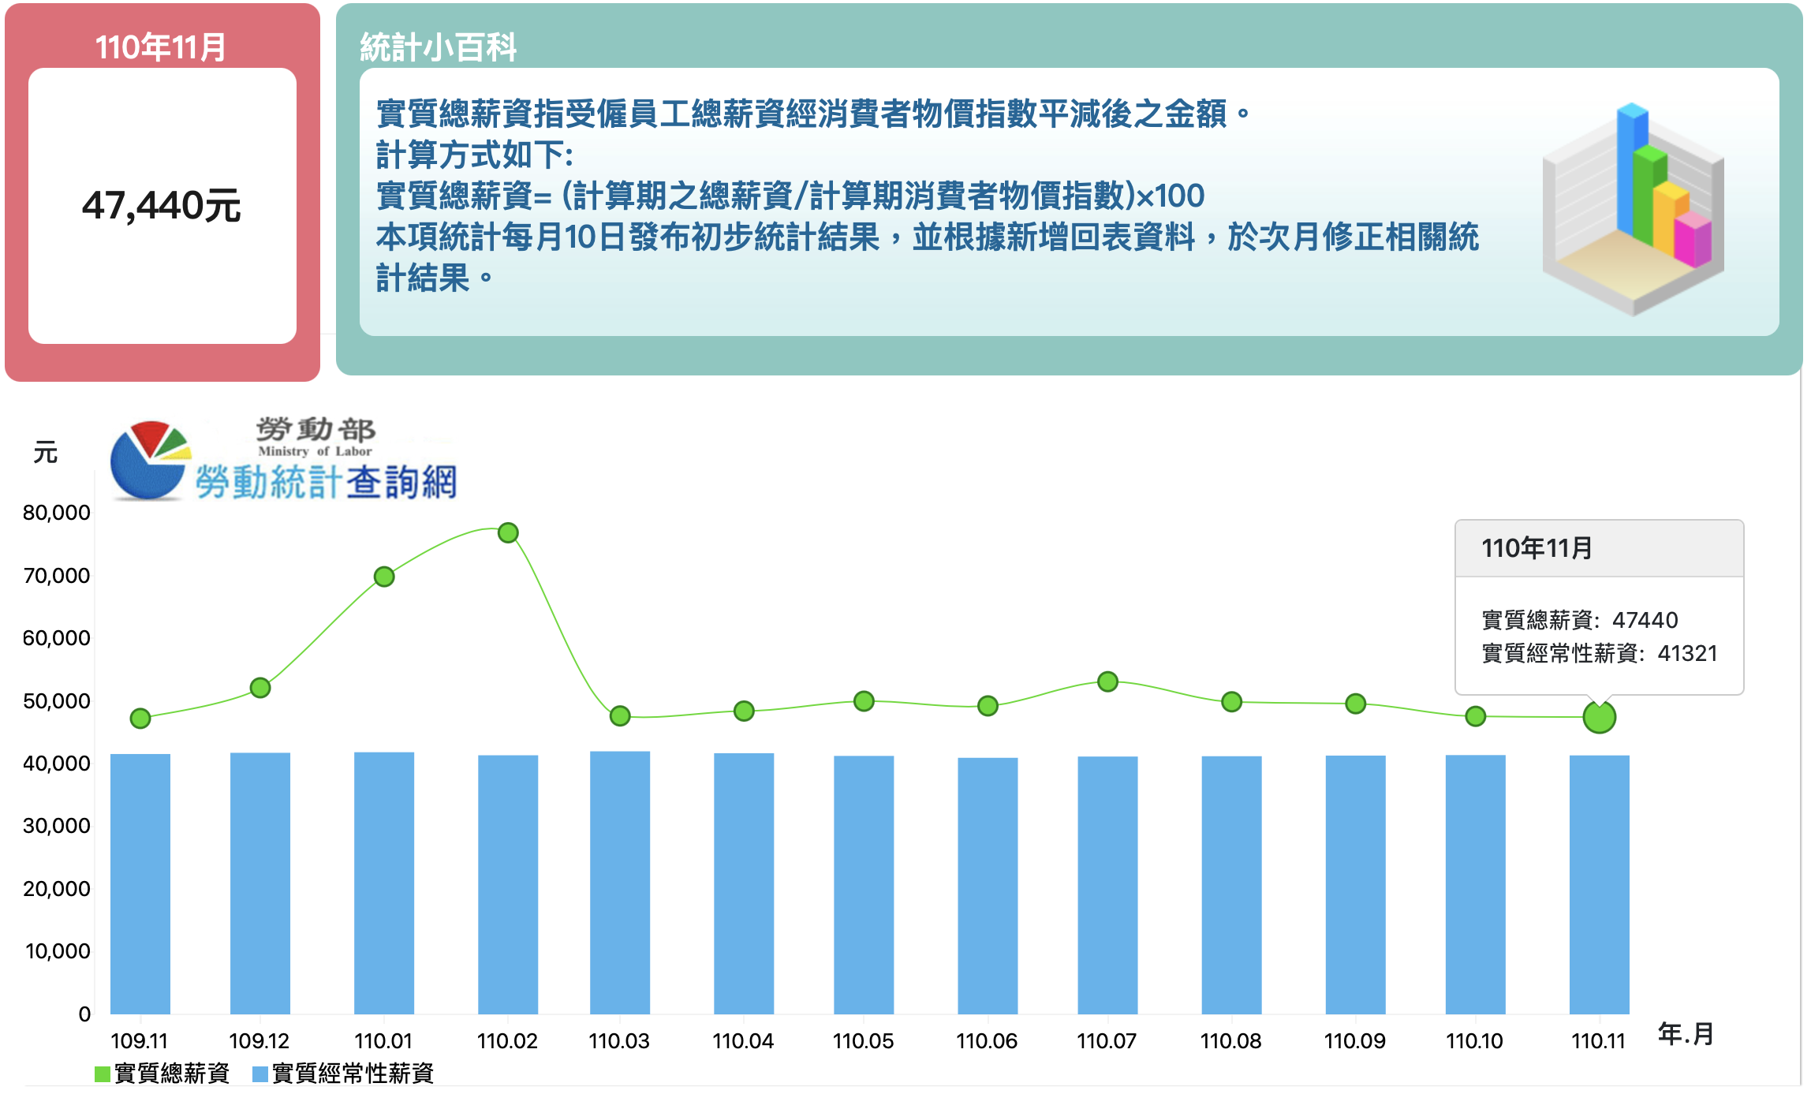Click the 50,000 y-axis label
Viewport: 1811px width, 1109px height.
pos(56,700)
